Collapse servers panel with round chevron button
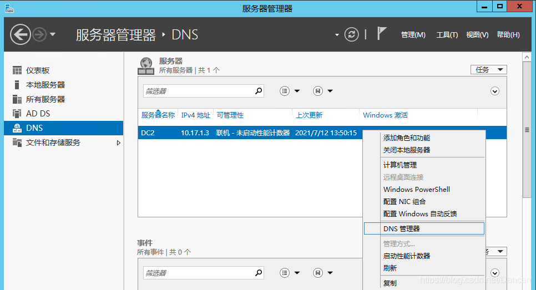536x290 pixels. coord(495,91)
